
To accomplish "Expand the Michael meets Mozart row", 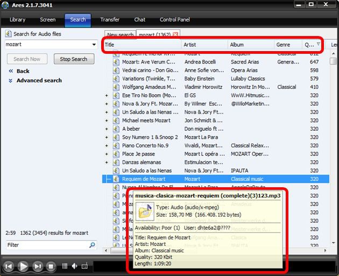I will (107, 121).
